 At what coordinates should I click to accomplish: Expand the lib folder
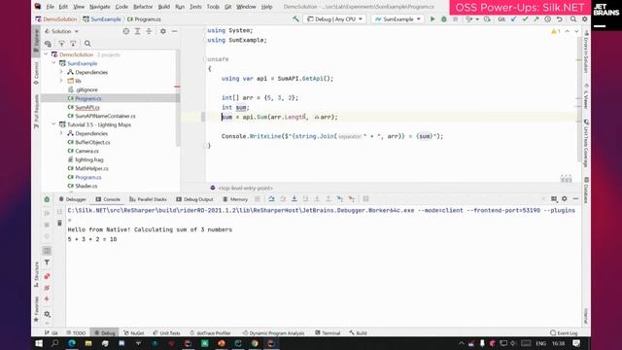pos(61,81)
